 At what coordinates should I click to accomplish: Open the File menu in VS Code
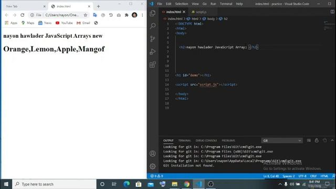click(x=160, y=4)
